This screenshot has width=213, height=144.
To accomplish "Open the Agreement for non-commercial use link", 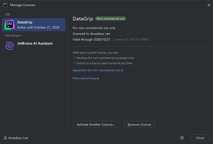I will point(98,70).
